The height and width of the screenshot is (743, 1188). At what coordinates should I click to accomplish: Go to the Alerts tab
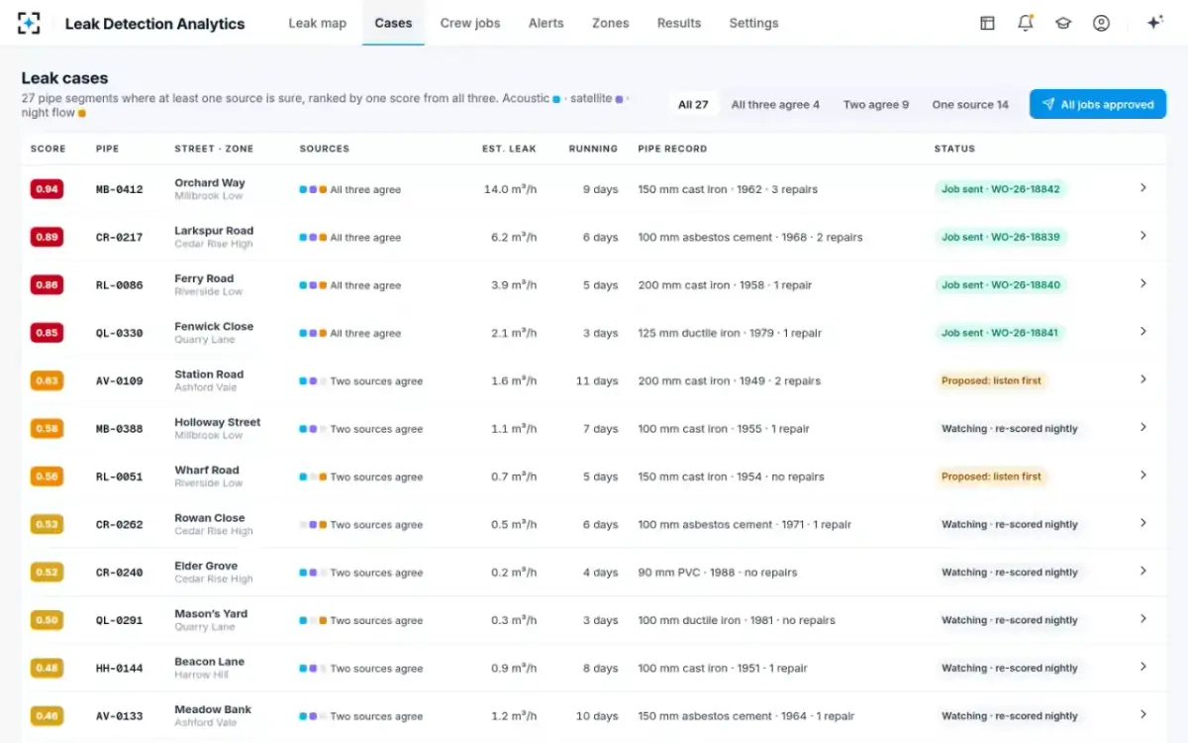click(545, 23)
